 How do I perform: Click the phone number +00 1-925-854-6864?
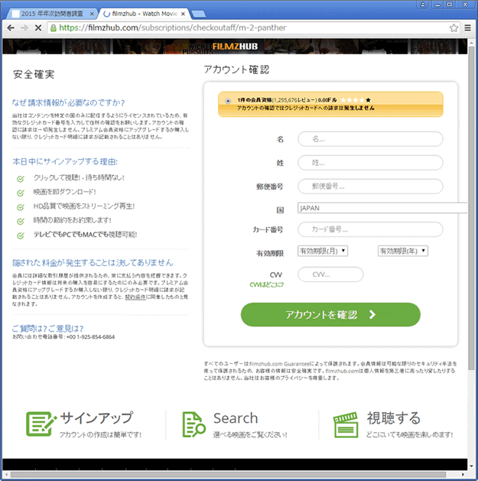tap(90, 336)
